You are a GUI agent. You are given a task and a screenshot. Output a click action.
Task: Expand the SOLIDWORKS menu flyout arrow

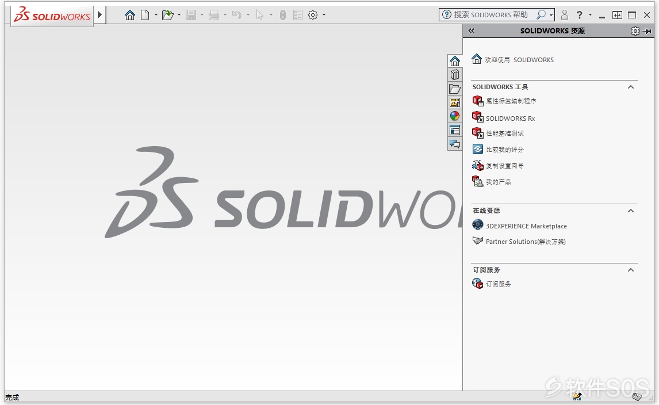[x=99, y=15]
